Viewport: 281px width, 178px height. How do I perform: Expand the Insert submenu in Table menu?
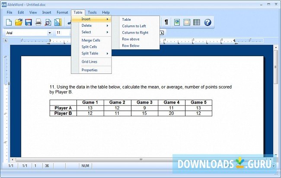coord(91,19)
